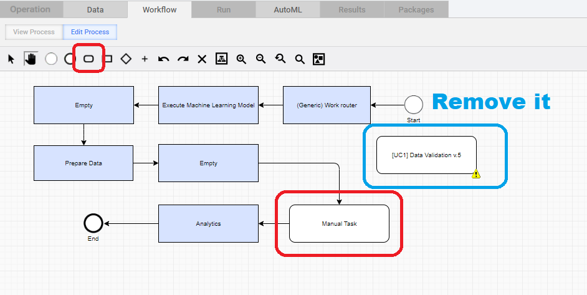Choose the rounded rectangle task tool

[88, 59]
